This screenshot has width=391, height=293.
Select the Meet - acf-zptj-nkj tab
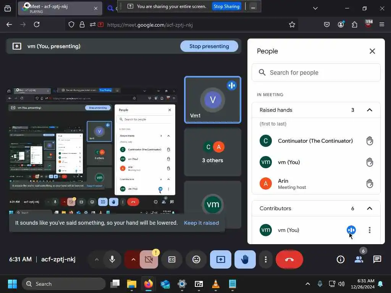click(x=60, y=8)
